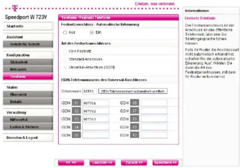Click the Telekom T logo
This screenshot has width=240, height=168.
coord(15,8)
